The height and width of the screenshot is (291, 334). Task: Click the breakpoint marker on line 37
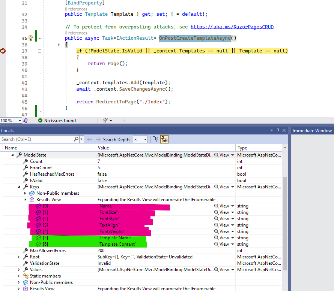point(3,51)
